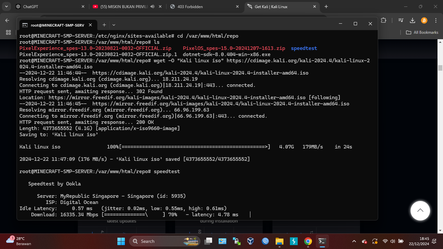
Task: Click the scroll-to-top arrow button on the Kali page
Action: [420, 210]
